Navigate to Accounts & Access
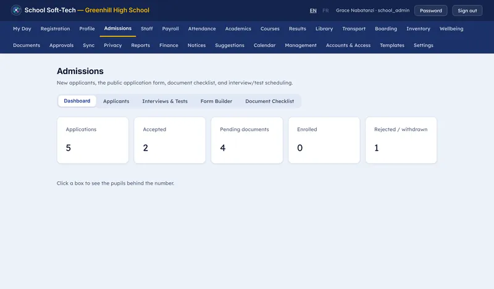 pos(348,45)
